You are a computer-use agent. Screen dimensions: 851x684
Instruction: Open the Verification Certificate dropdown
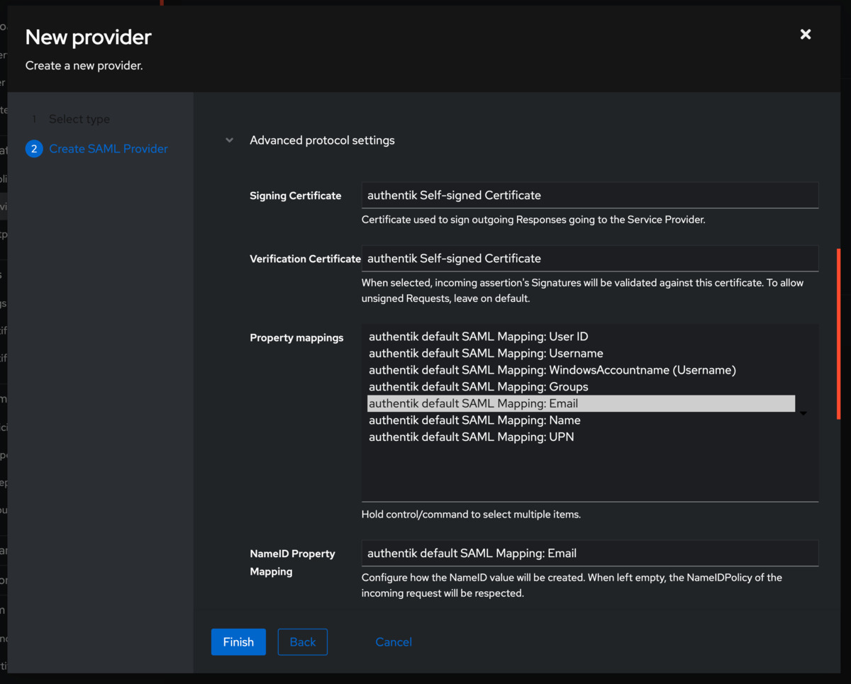point(590,258)
